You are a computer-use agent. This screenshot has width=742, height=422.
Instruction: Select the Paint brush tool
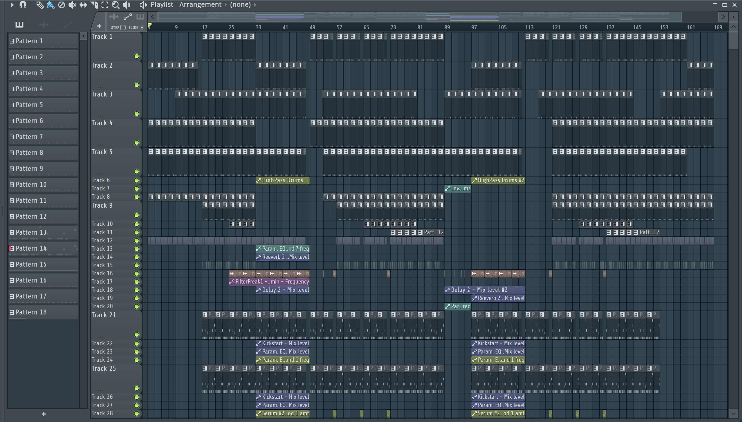pyautogui.click(x=50, y=5)
